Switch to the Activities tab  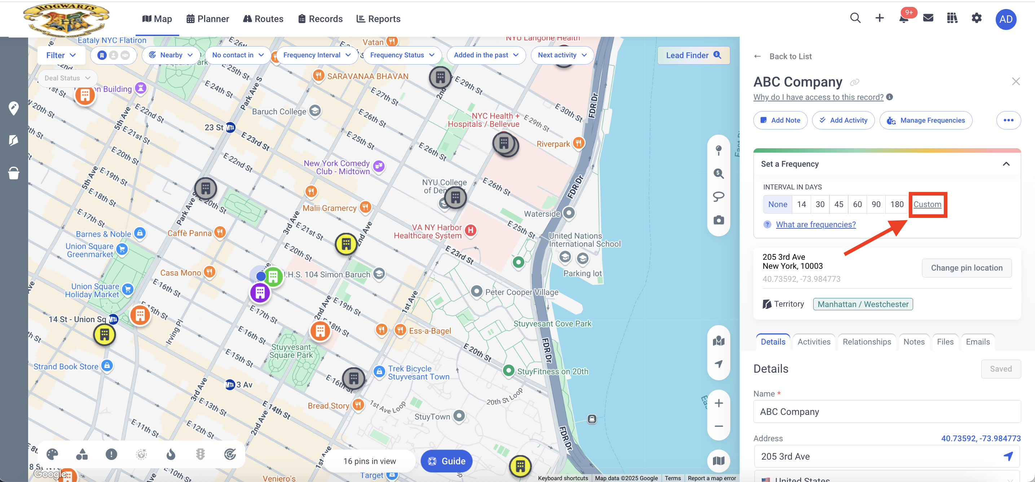coord(814,342)
